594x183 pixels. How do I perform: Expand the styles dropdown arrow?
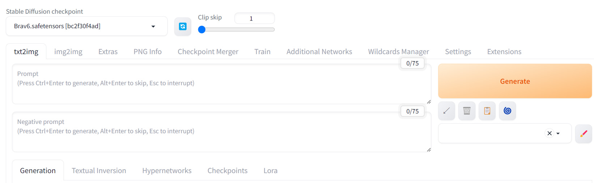558,134
